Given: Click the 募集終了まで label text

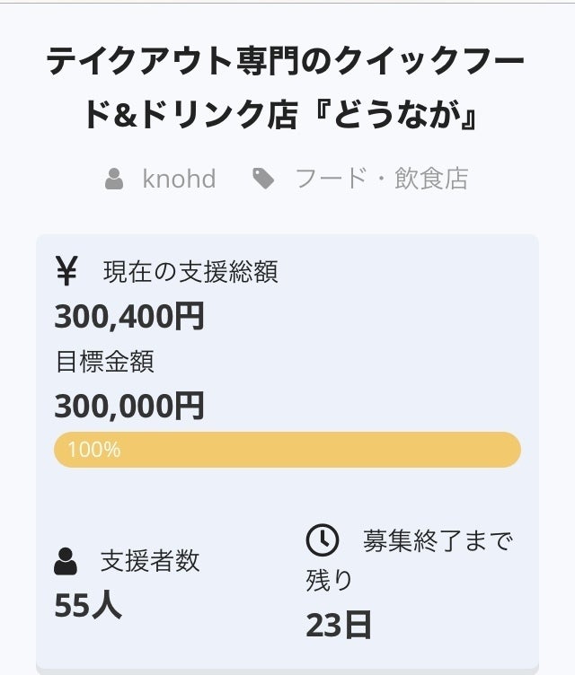Looking at the screenshot, I should point(438,540).
